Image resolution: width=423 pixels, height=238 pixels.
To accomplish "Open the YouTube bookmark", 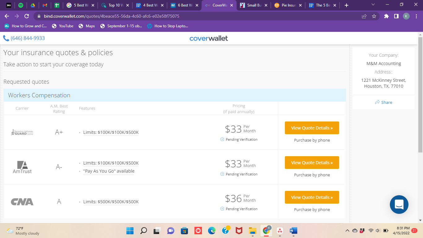I will click(x=63, y=26).
